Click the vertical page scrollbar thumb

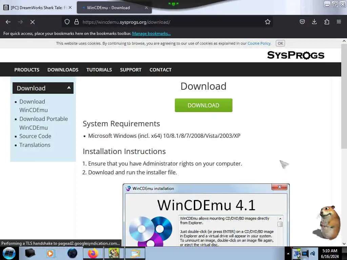click(x=344, y=96)
